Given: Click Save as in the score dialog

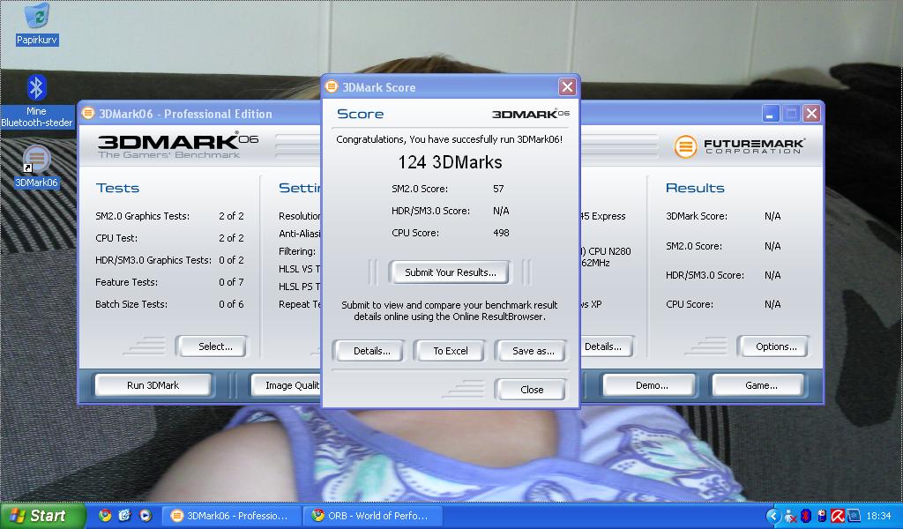Looking at the screenshot, I should (x=533, y=351).
